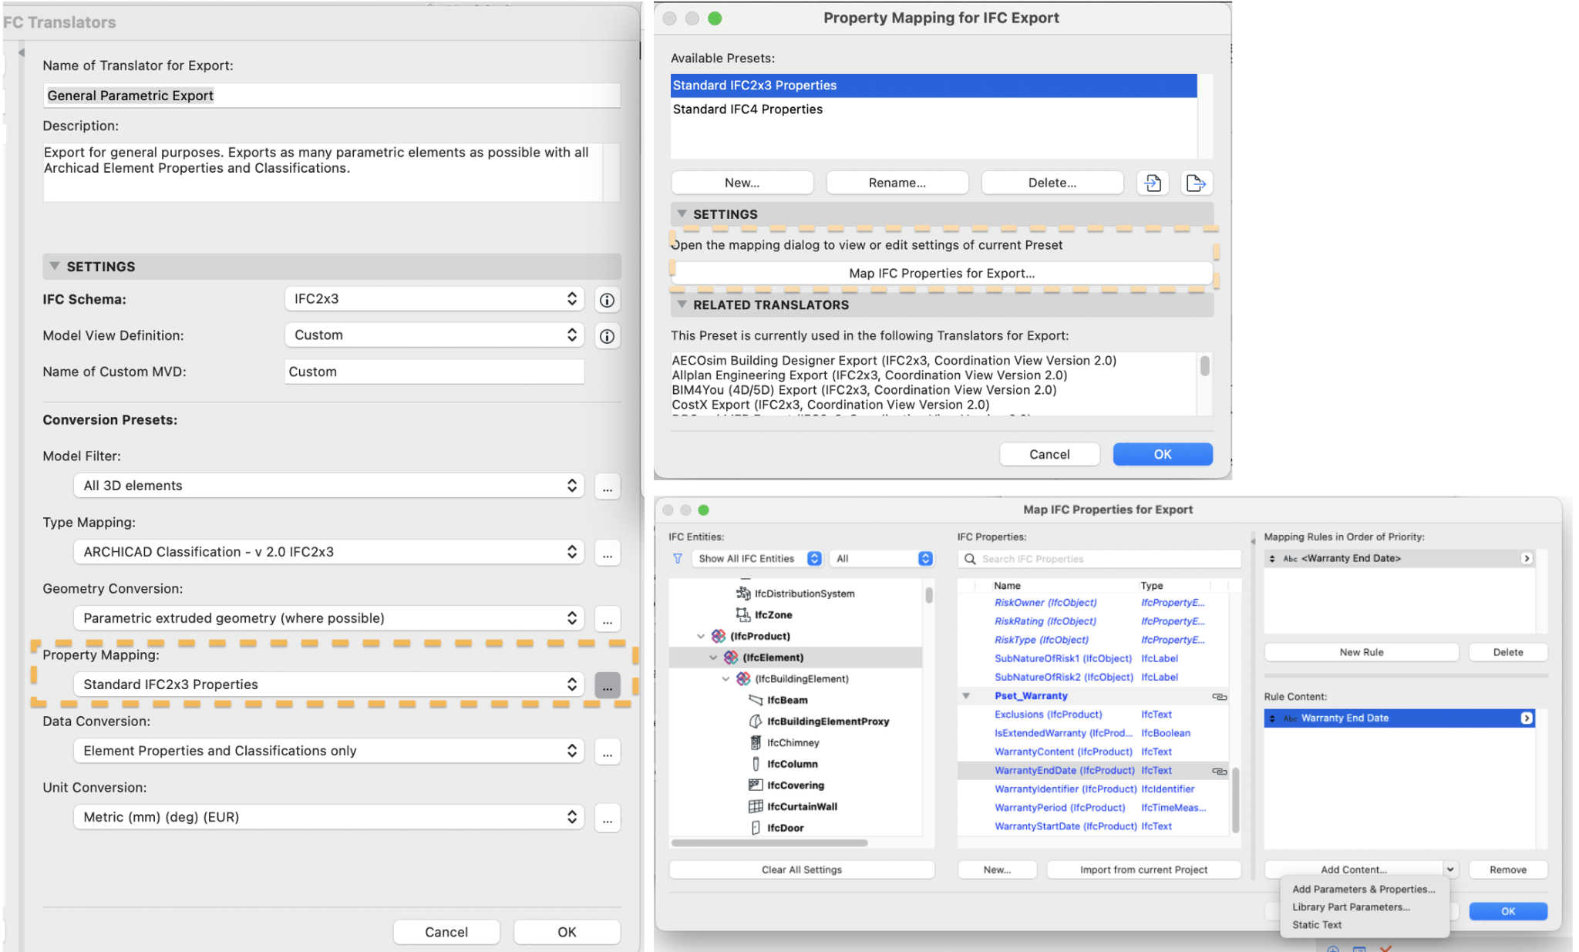The height and width of the screenshot is (952, 1579).
Task: Click arrow on Warranty End Date rule content
Action: point(1526,718)
